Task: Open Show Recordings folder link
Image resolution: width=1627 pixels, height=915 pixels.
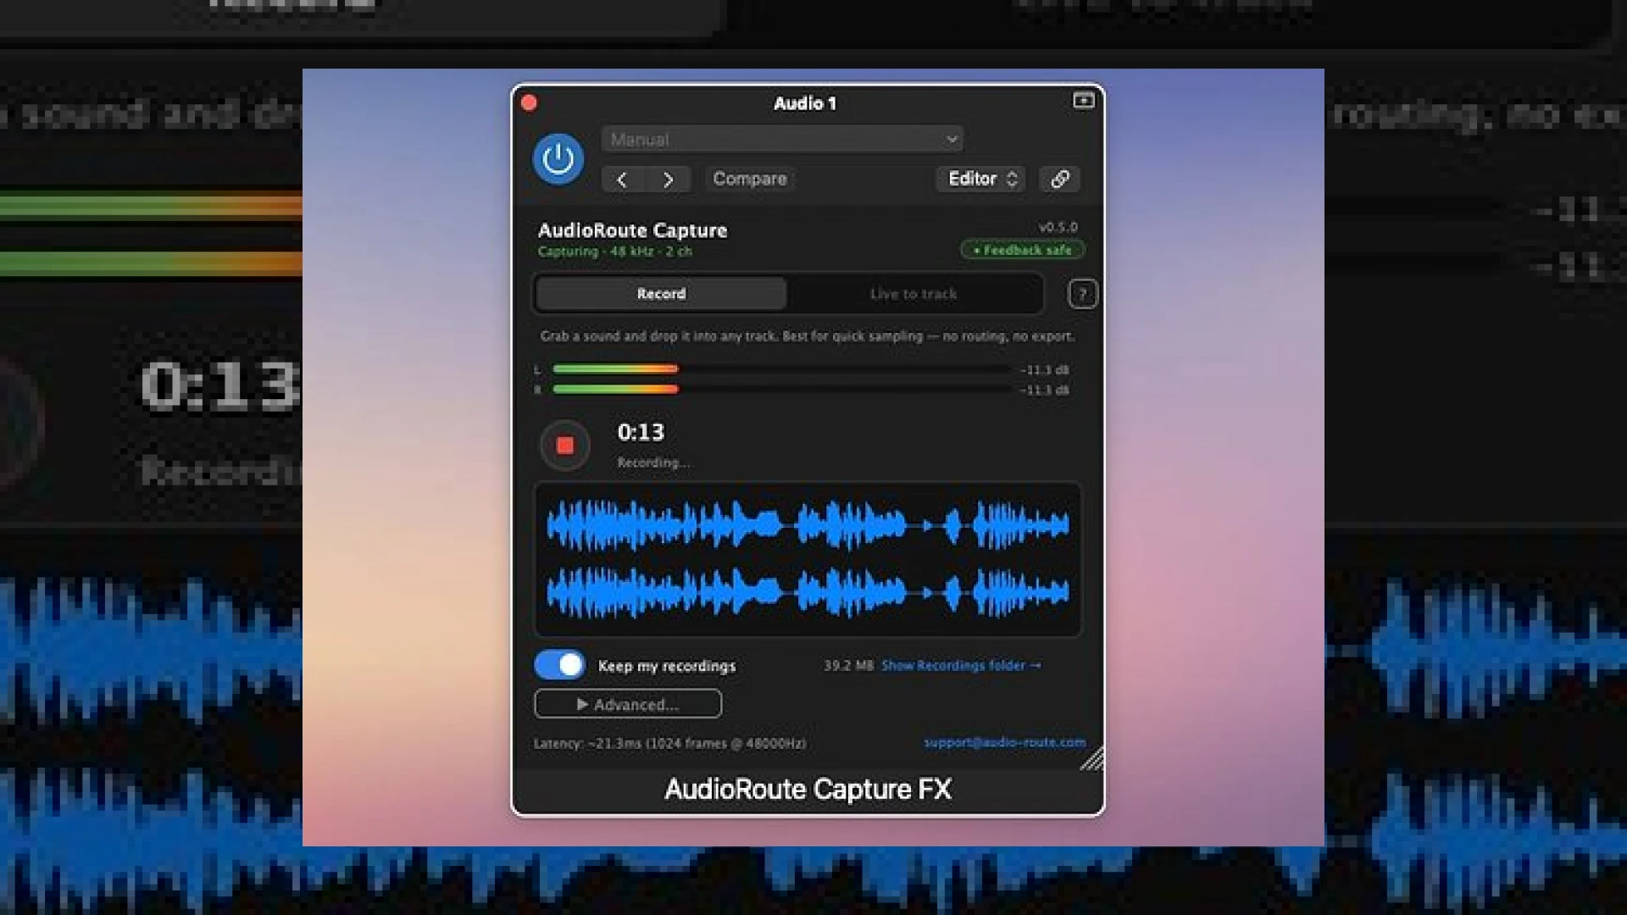Action: [x=961, y=666]
